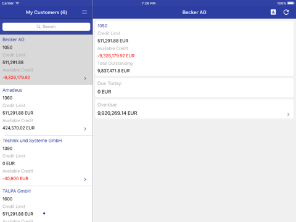Tap Total Outstanding value 9,837,471.8 EUR
The image size is (296, 222).
pyautogui.click(x=113, y=71)
